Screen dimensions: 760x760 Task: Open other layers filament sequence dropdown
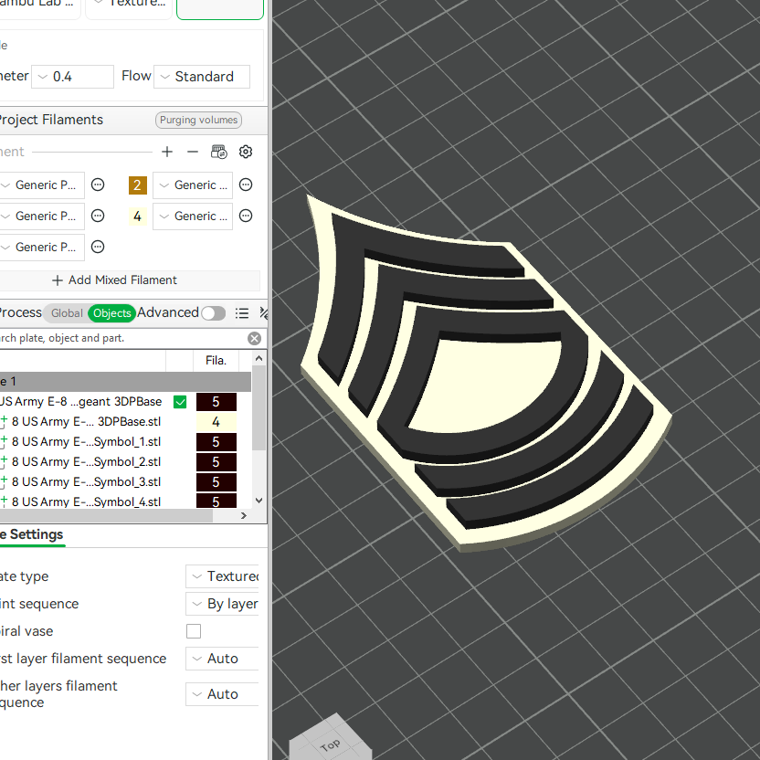(223, 694)
